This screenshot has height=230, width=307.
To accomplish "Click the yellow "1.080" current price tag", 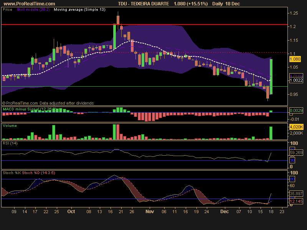I will click(x=295, y=59).
